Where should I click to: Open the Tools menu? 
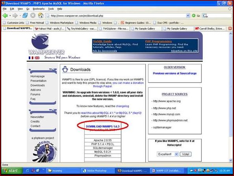51,9
